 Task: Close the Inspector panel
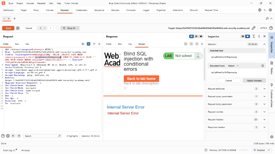tap(264, 36)
